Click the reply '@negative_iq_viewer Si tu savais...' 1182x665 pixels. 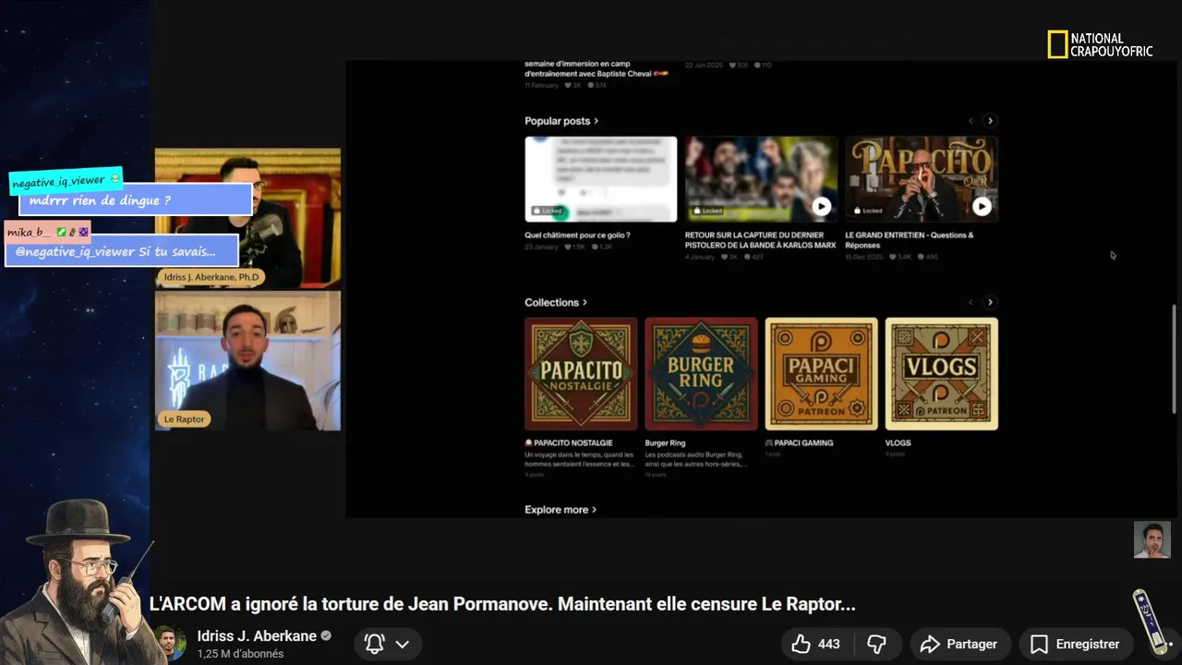coord(115,251)
